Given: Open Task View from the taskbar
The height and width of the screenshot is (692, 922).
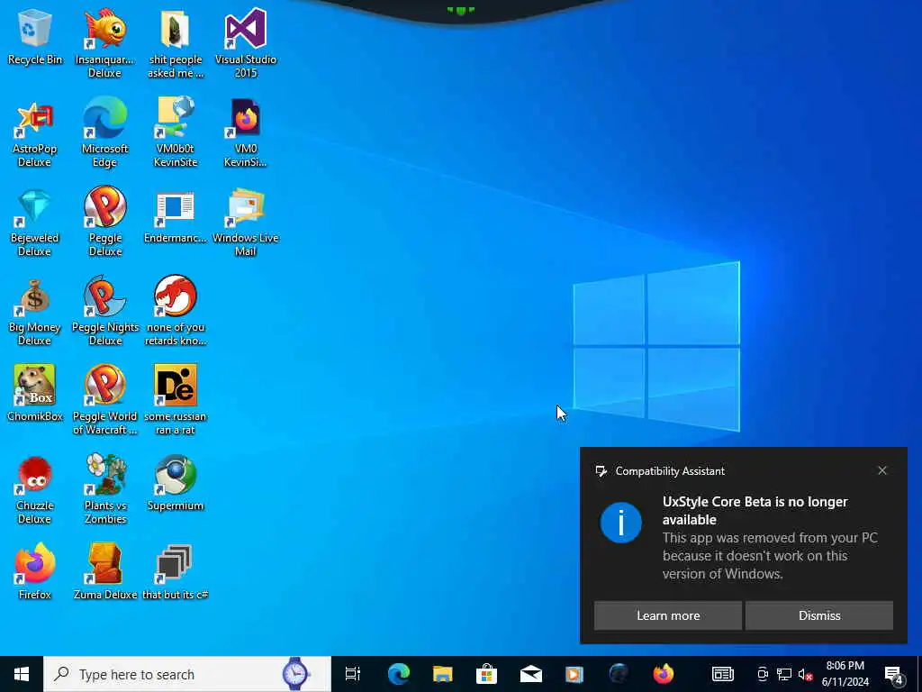Looking at the screenshot, I should (x=353, y=674).
